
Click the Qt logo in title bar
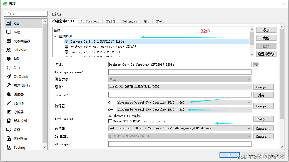click(x=5, y=4)
